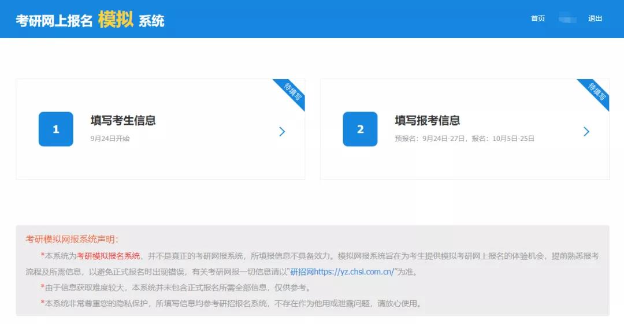Click the blurred username in the header
This screenshot has height=324, width=624.
tap(567, 19)
